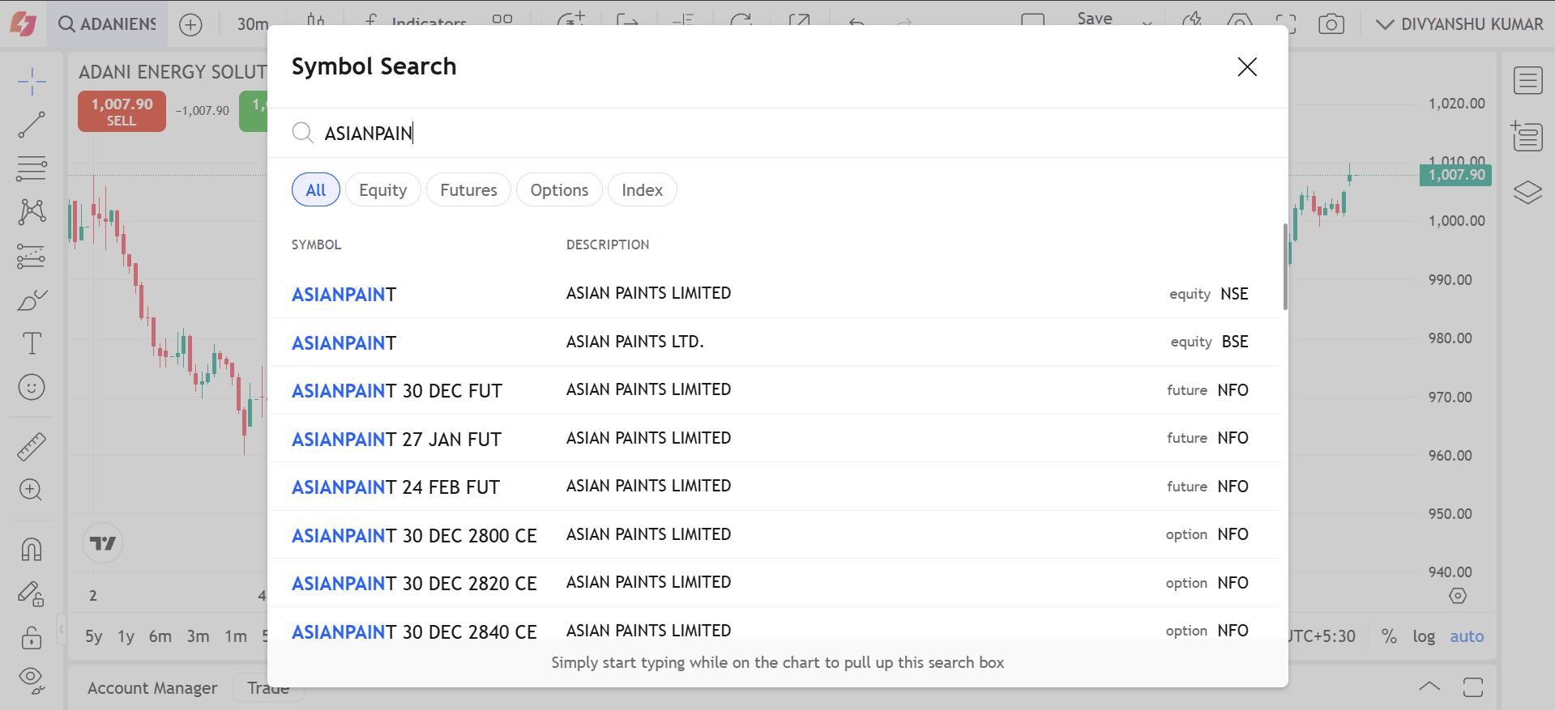Toggle log scale on price axis
Viewport: 1555px width, 710px height.
point(1424,636)
